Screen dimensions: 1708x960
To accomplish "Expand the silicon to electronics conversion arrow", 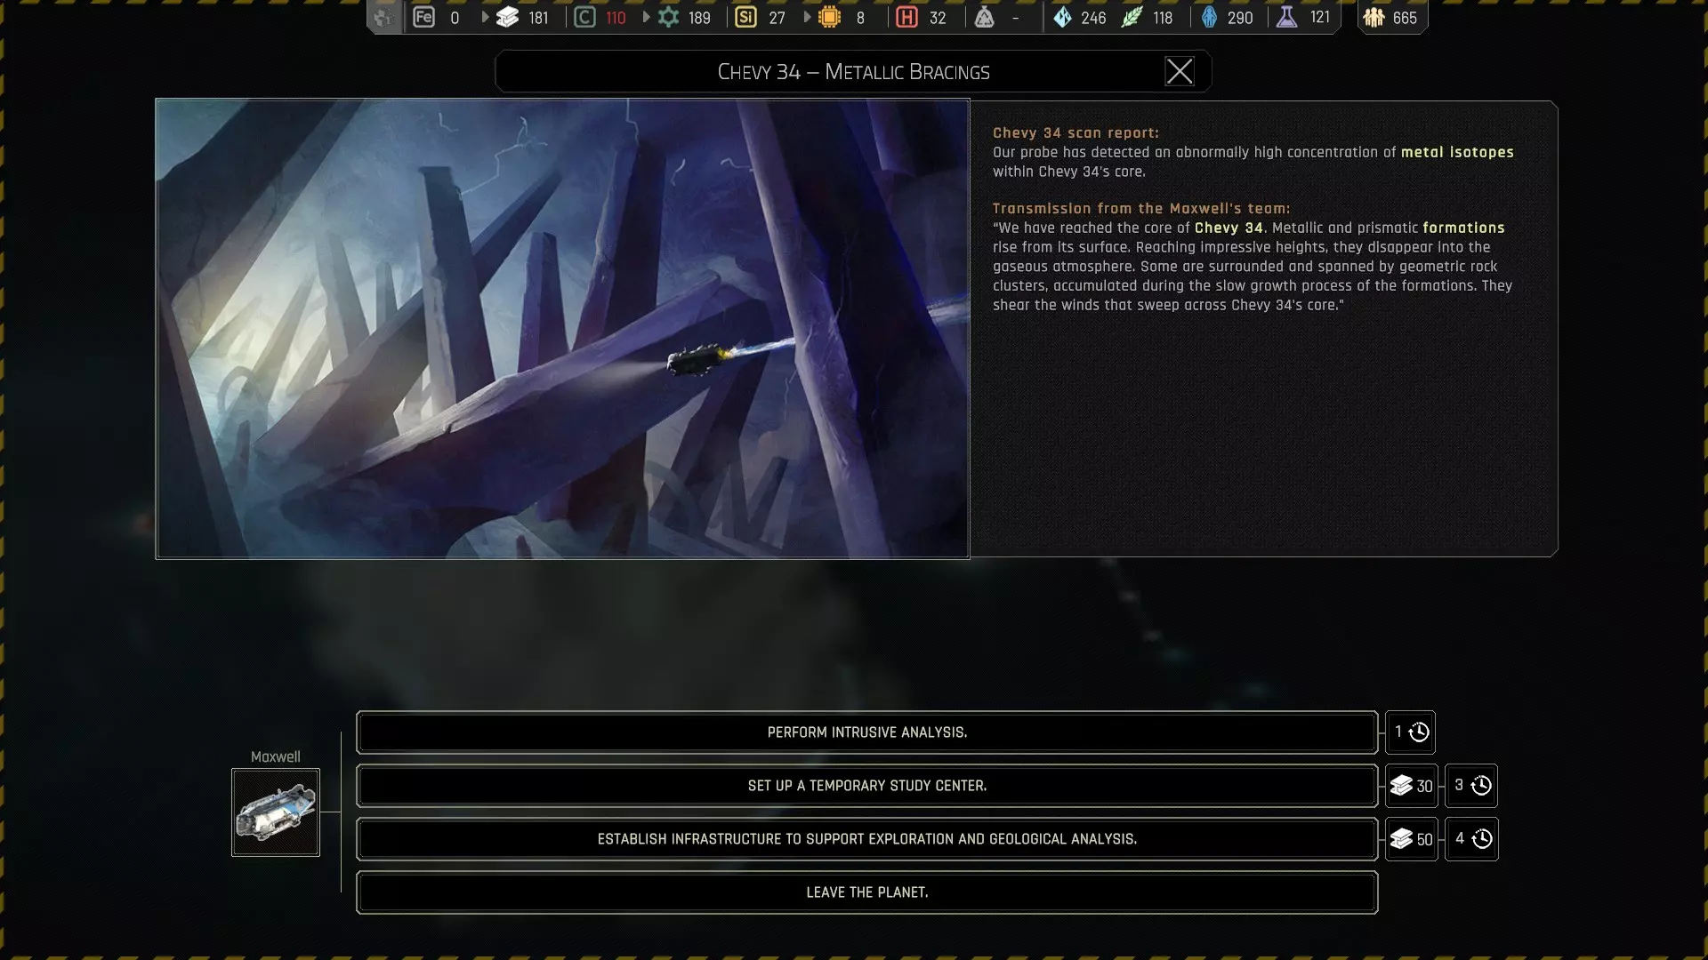I will point(807,17).
